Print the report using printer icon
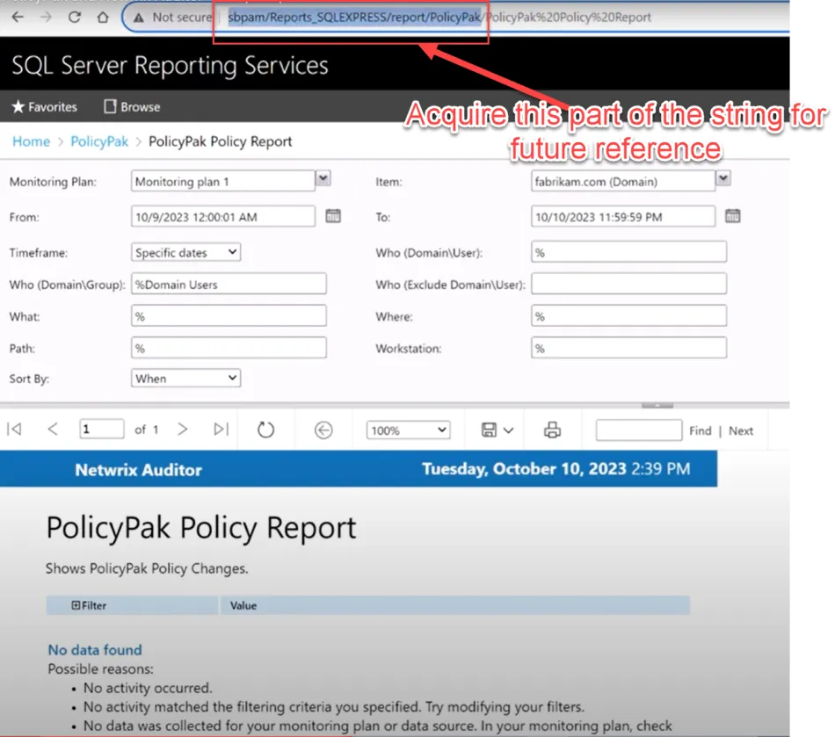The height and width of the screenshot is (737, 835). point(552,430)
